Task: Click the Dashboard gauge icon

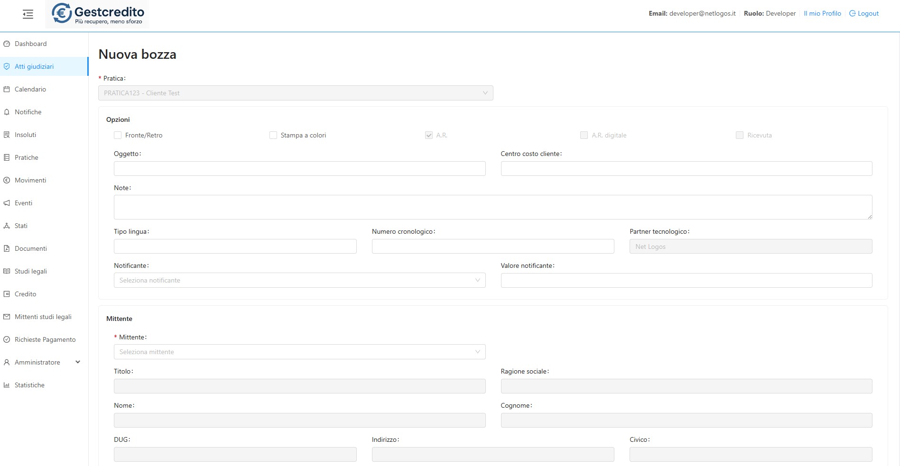Action: 7,44
